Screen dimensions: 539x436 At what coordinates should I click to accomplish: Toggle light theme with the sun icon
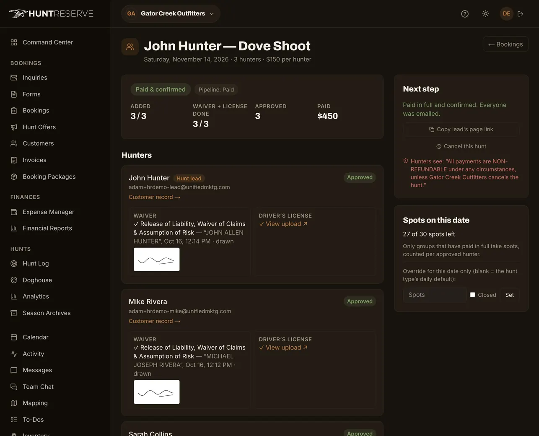[x=486, y=14]
